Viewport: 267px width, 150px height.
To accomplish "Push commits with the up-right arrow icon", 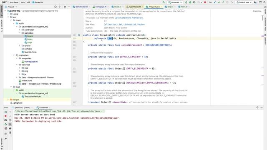I will (x=223, y=2).
